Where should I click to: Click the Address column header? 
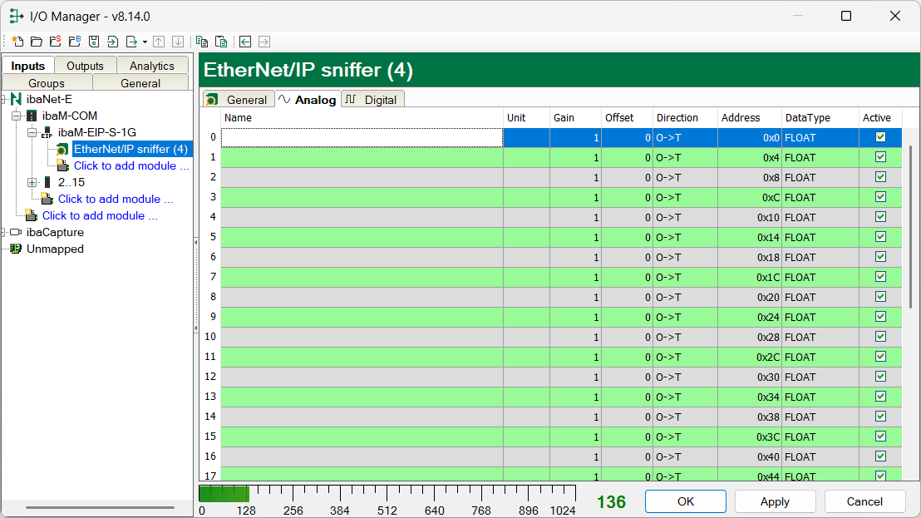pyautogui.click(x=749, y=117)
